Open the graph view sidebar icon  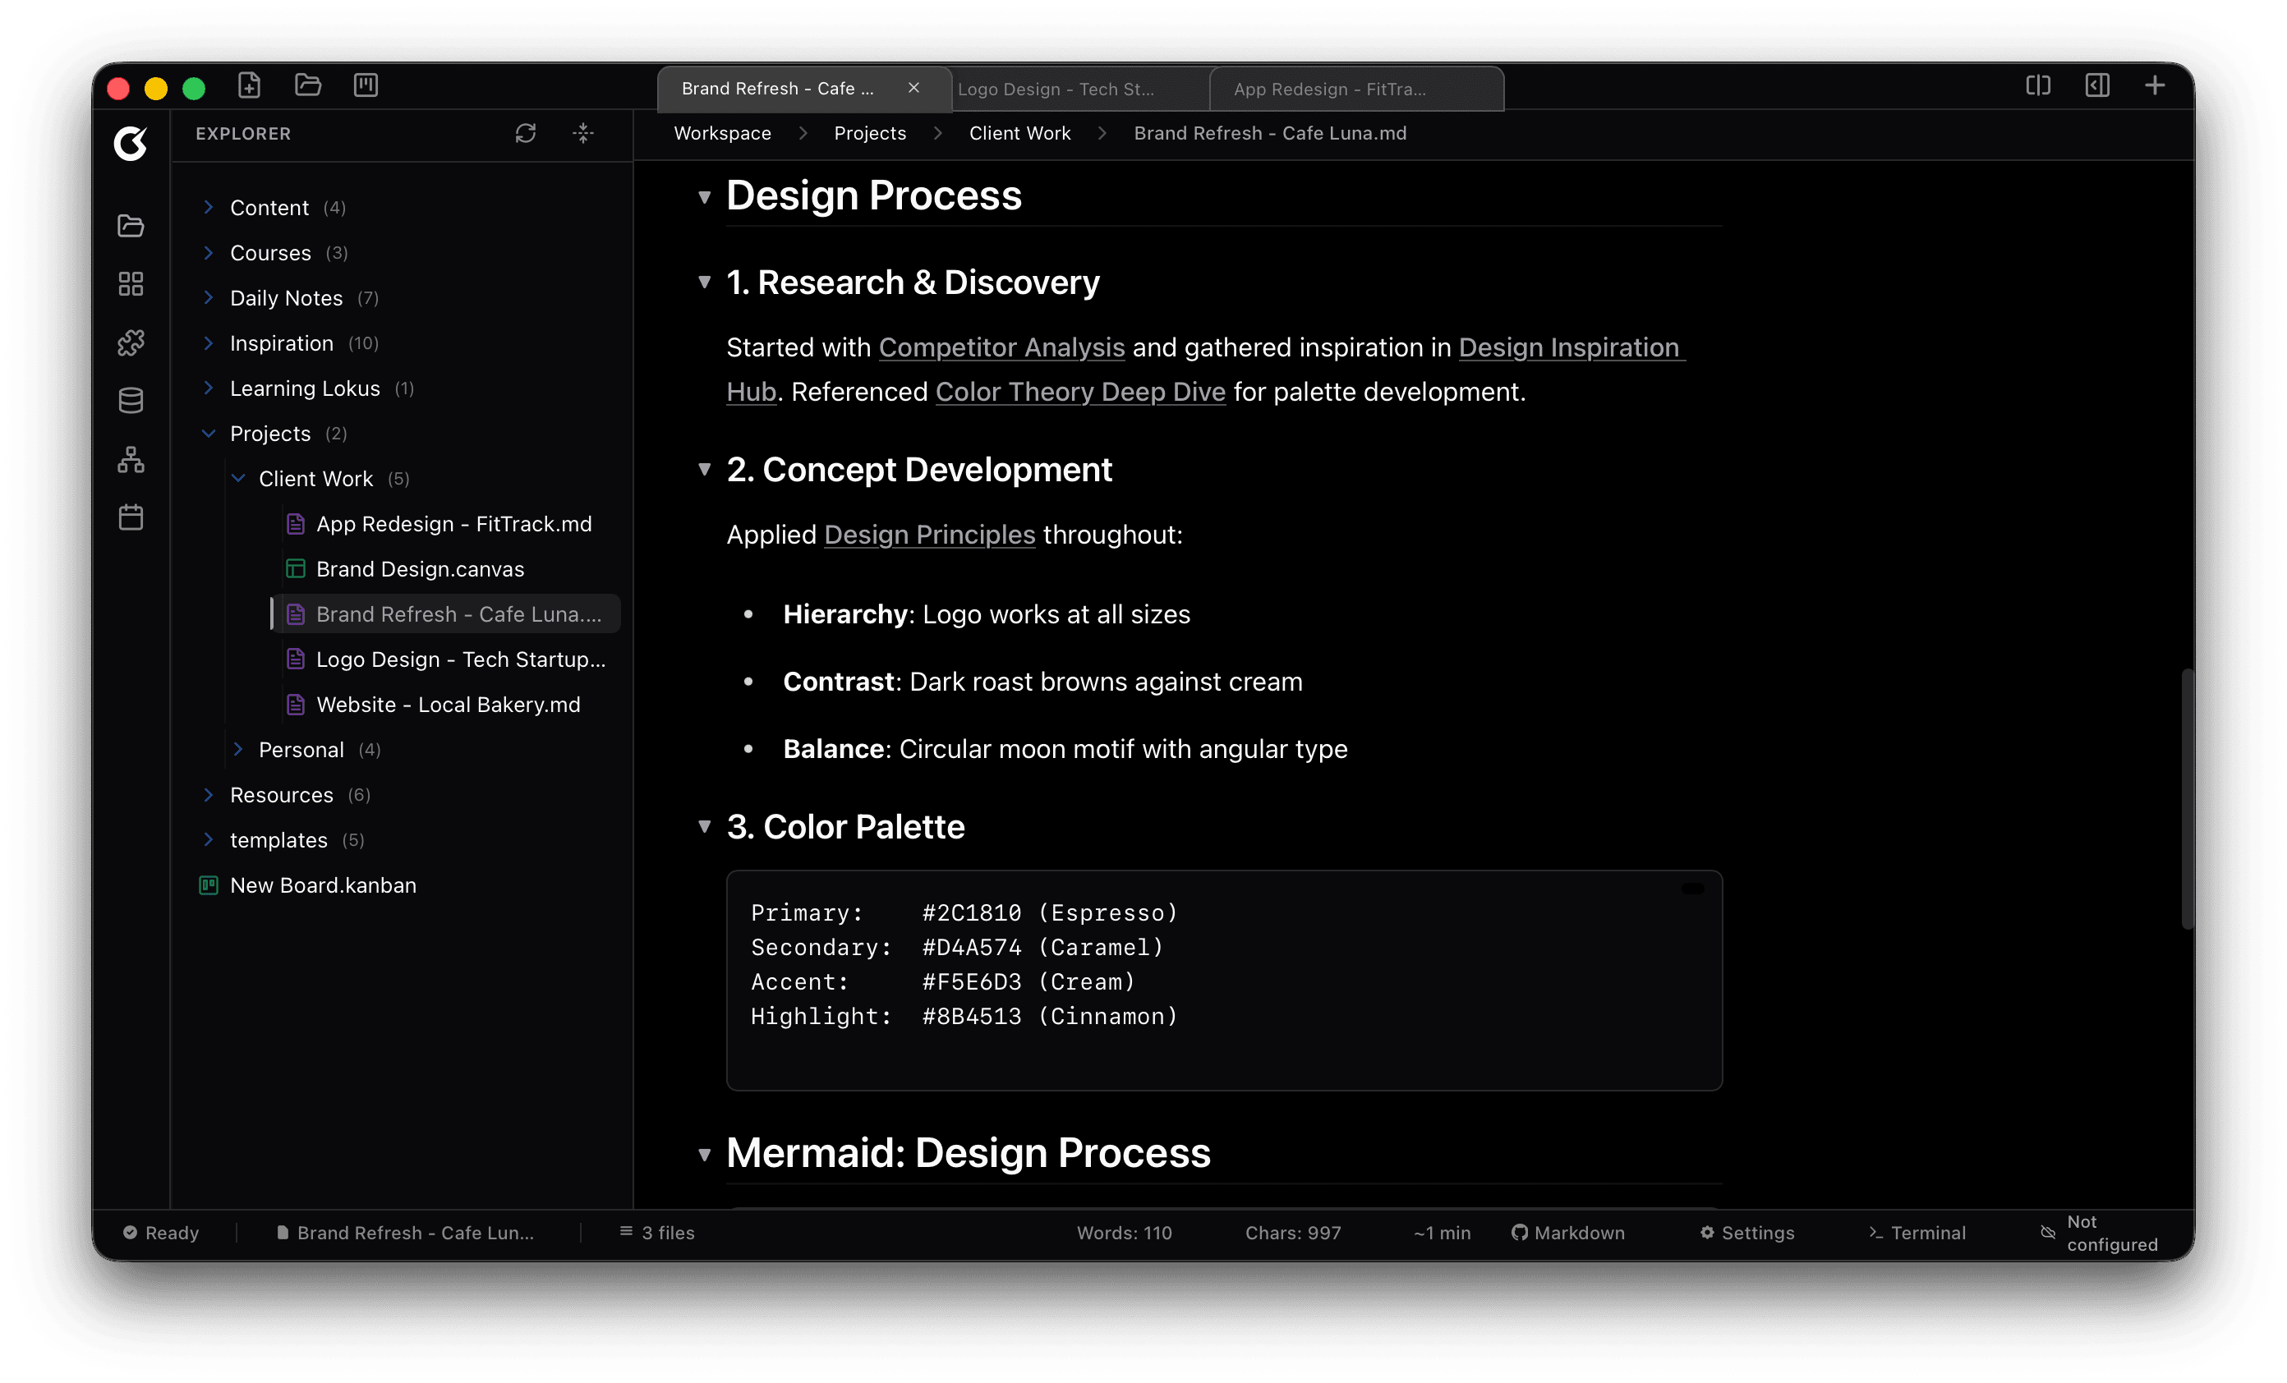[131, 459]
